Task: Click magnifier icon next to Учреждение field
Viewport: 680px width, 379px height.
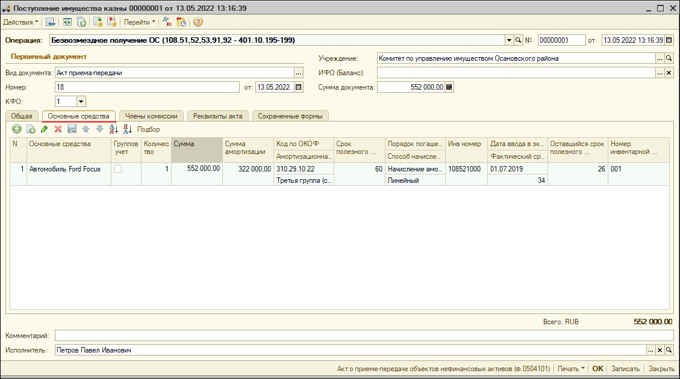Action: coord(669,58)
